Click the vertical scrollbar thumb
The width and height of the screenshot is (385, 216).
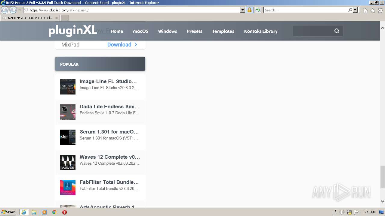[383, 176]
